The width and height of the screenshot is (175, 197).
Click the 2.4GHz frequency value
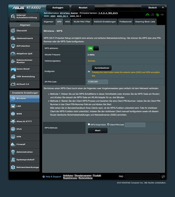point(91,55)
